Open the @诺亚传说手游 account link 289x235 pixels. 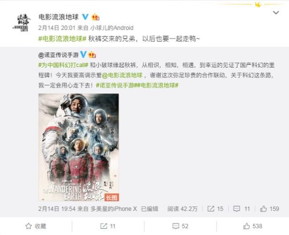pyautogui.click(x=58, y=55)
